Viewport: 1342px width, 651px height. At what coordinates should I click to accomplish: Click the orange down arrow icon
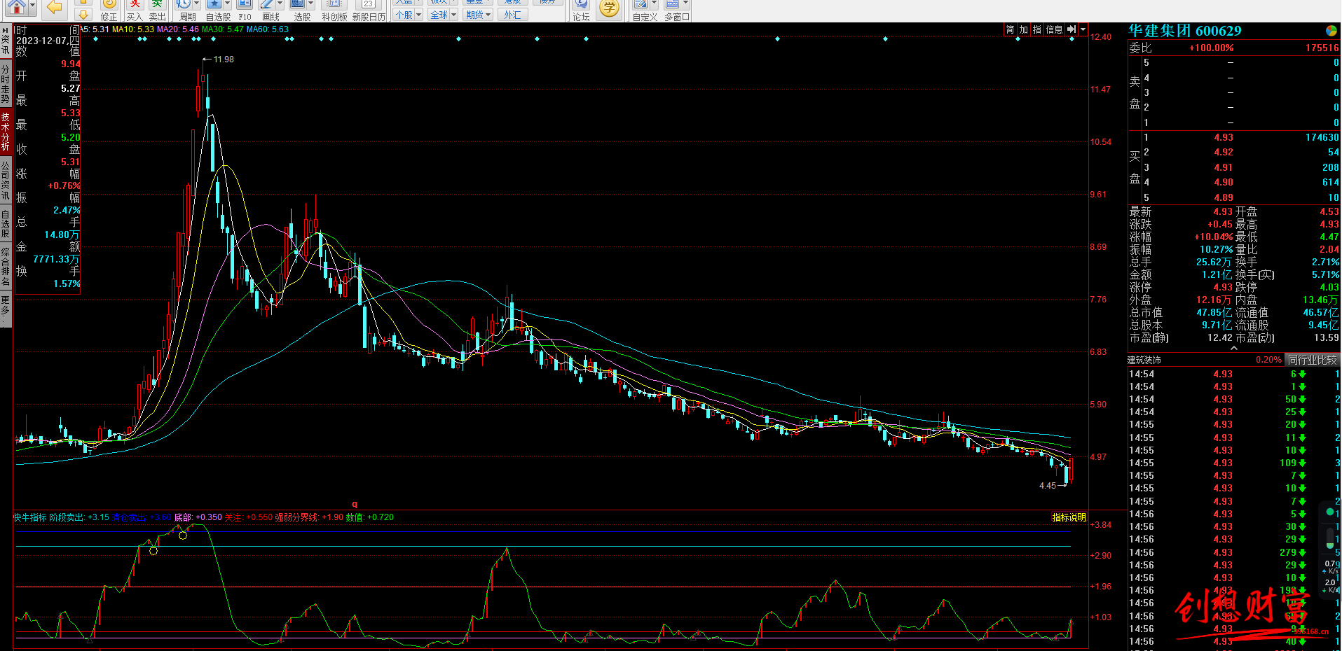click(83, 14)
